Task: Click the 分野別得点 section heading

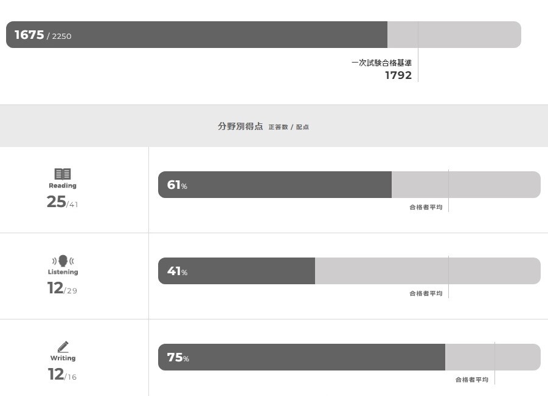Action: (240, 126)
